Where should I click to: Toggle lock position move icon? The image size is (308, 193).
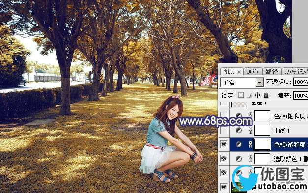pyautogui.click(x=258, y=95)
